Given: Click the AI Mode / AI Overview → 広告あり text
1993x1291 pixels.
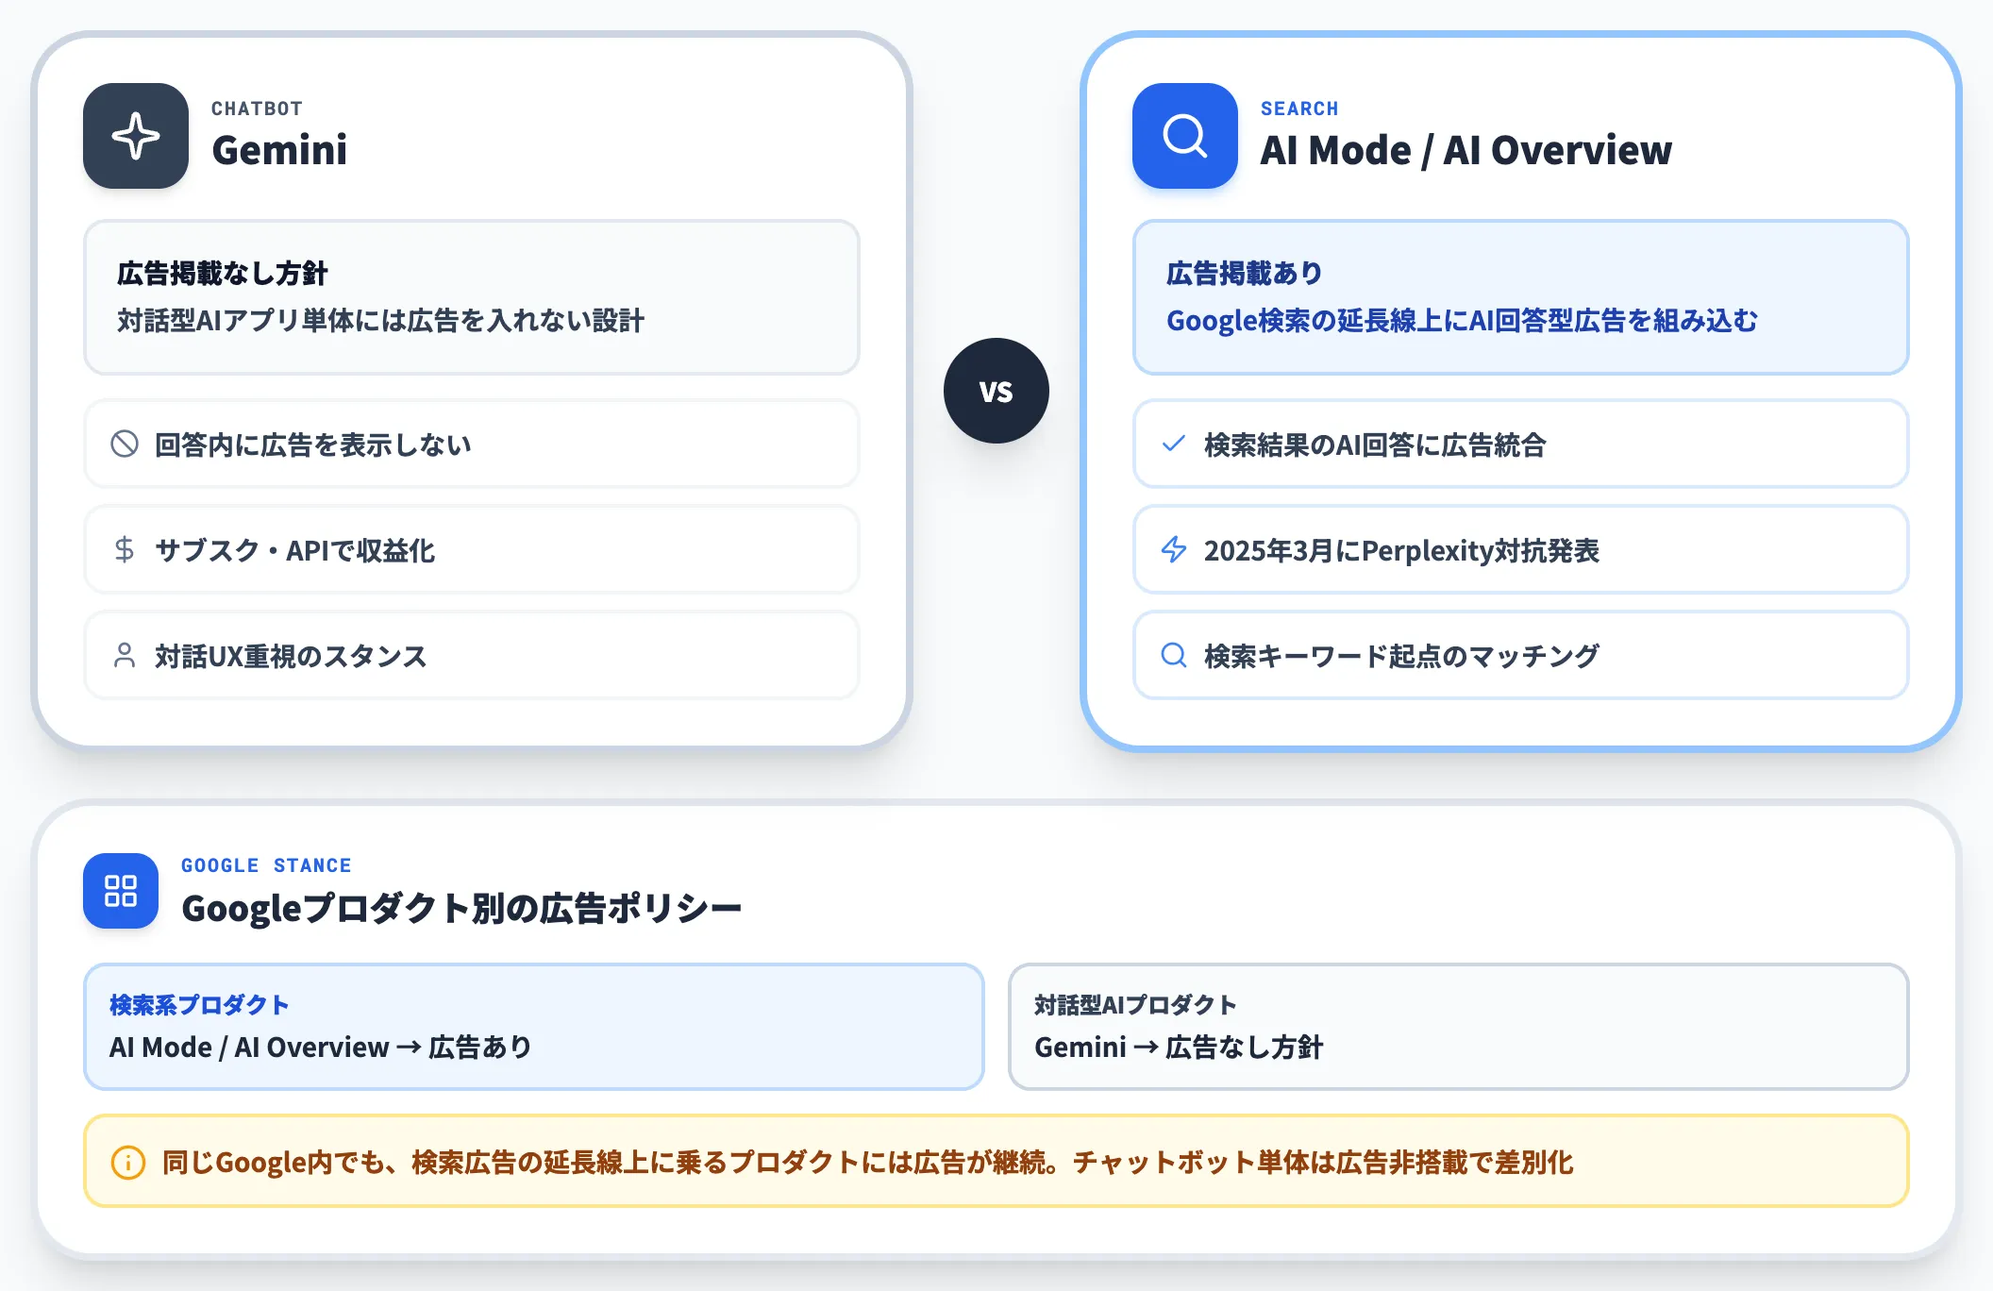Looking at the screenshot, I should pos(321,1047).
